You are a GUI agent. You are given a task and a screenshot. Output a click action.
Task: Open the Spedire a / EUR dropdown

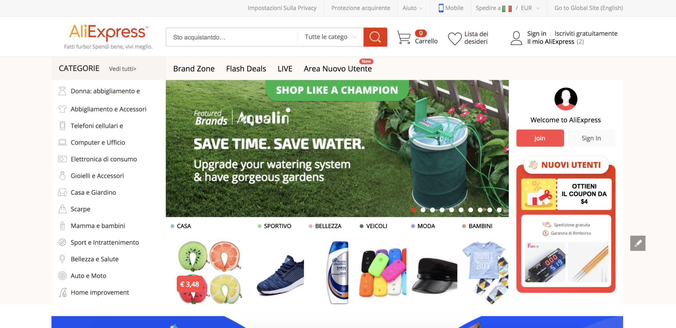(508, 8)
